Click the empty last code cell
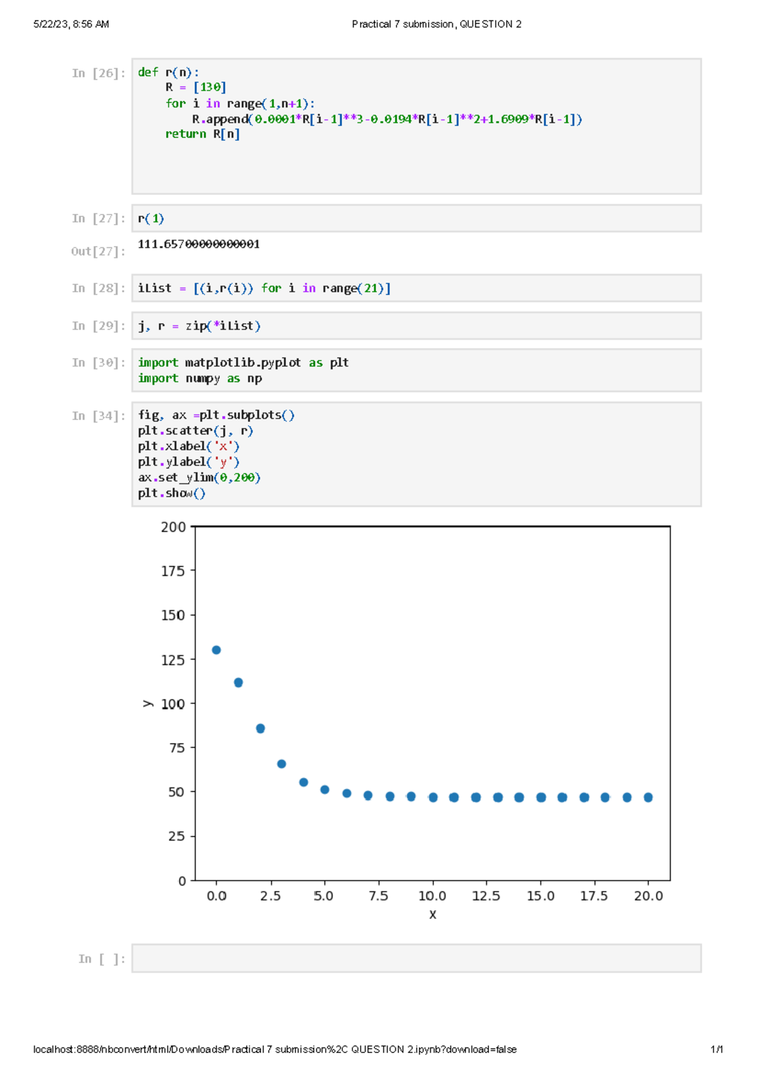Viewport: 759px width, 1074px height. pos(416,958)
